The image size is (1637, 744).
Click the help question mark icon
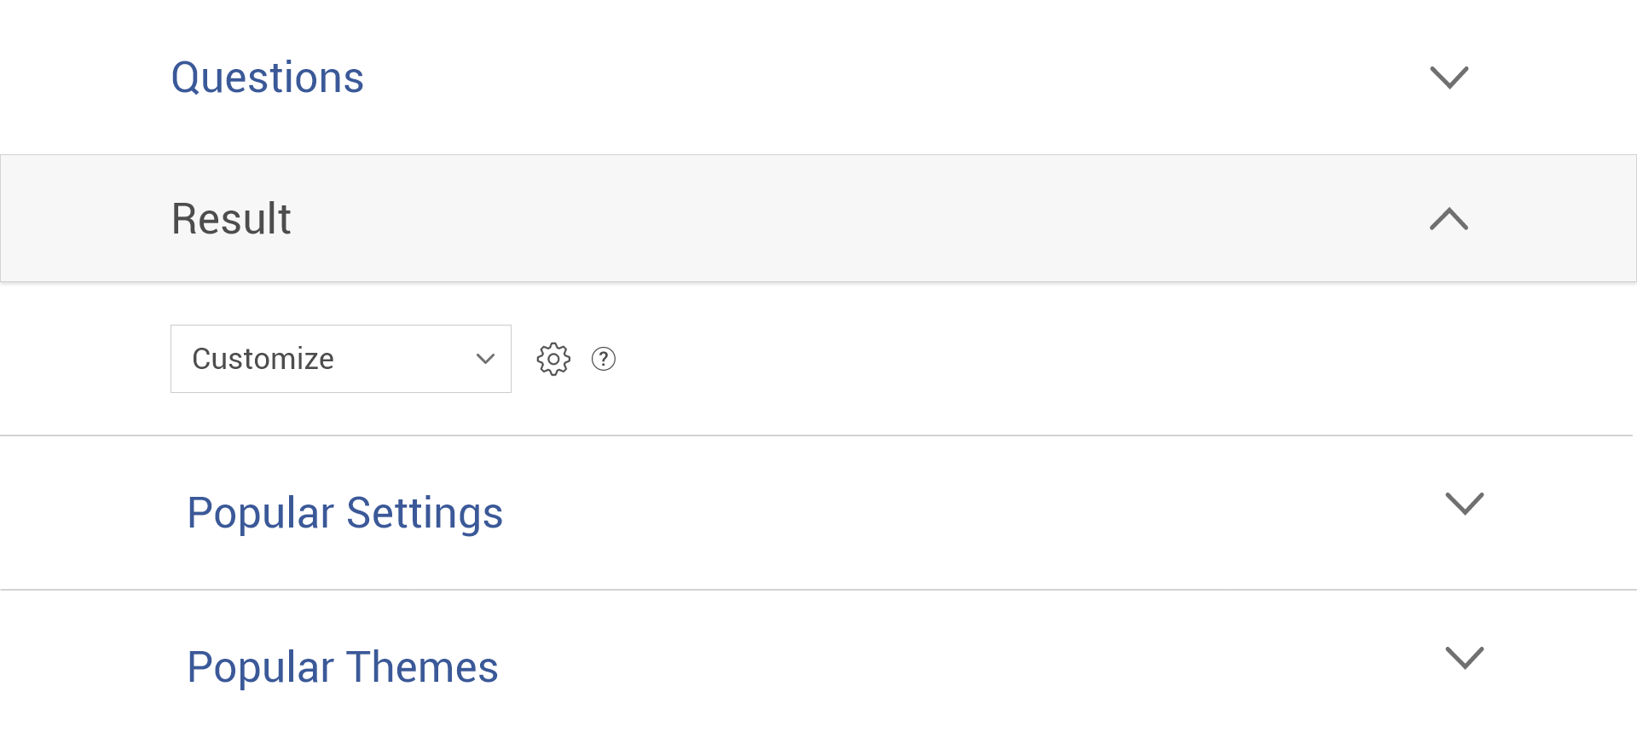coord(604,359)
